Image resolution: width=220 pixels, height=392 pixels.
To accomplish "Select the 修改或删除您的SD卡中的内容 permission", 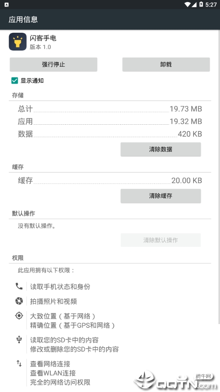I will 74,349.
